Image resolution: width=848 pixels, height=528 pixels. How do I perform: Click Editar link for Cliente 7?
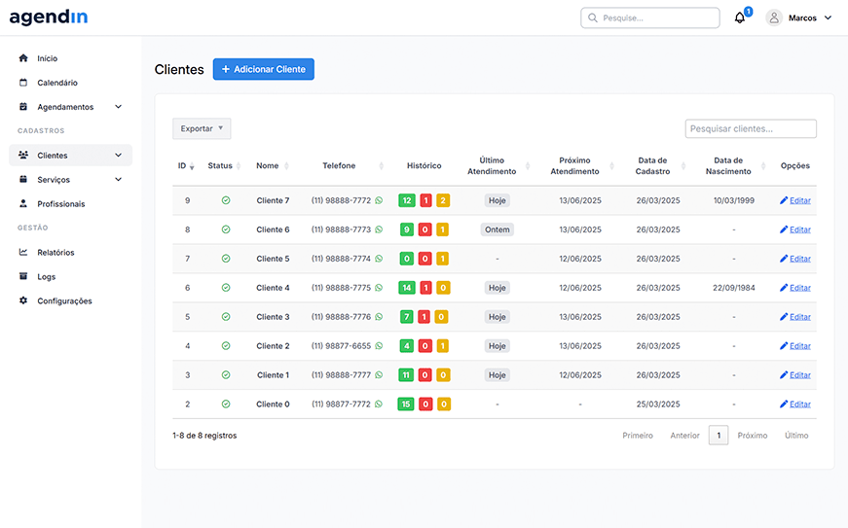point(800,200)
